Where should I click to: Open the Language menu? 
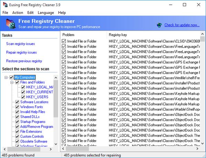tap(46, 13)
